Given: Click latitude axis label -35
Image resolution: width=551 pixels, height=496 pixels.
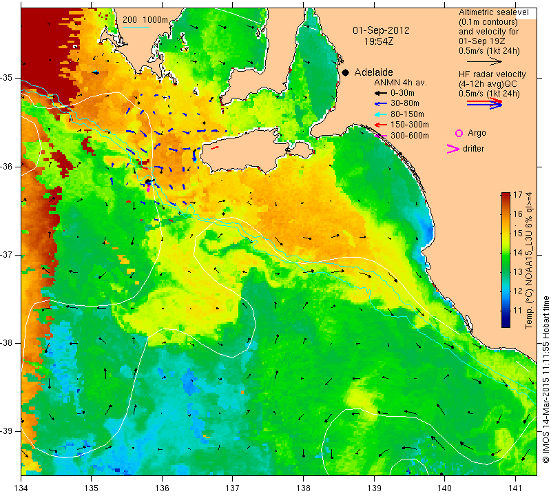Looking at the screenshot, I should [6, 78].
